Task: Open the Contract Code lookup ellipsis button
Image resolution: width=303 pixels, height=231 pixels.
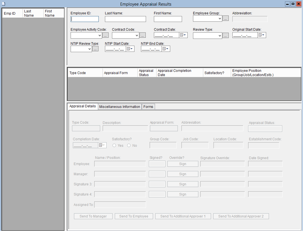Action: pyautogui.click(x=143, y=35)
